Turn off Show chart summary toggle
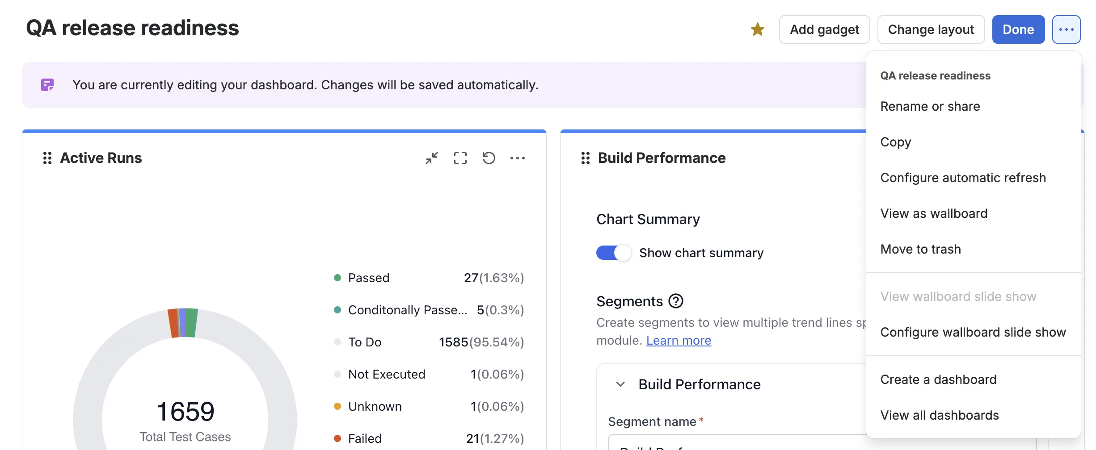Image resolution: width=1096 pixels, height=450 pixels. [x=614, y=253]
